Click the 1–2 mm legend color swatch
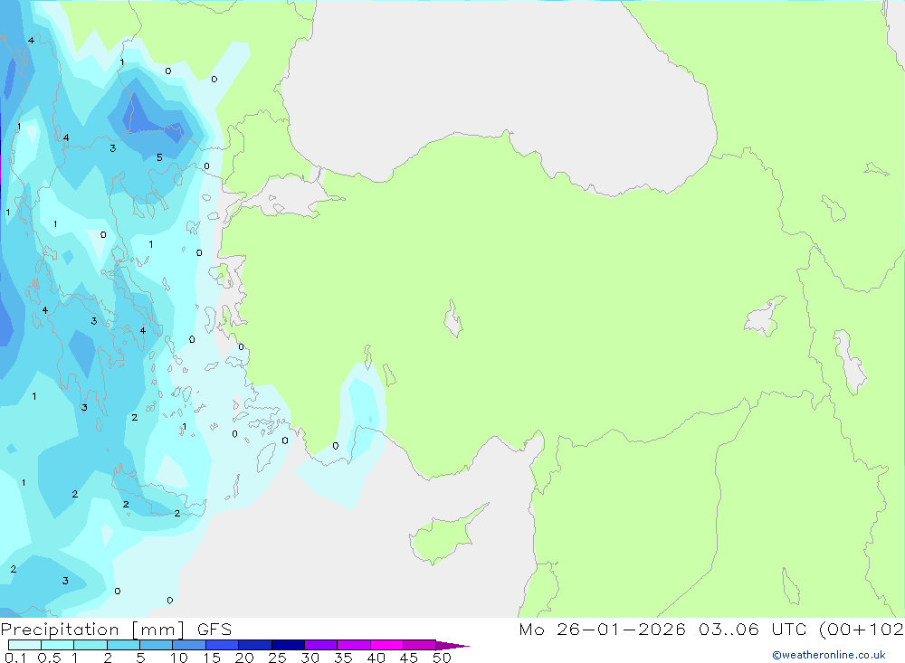Viewport: 905px width, 663px height. [90, 645]
